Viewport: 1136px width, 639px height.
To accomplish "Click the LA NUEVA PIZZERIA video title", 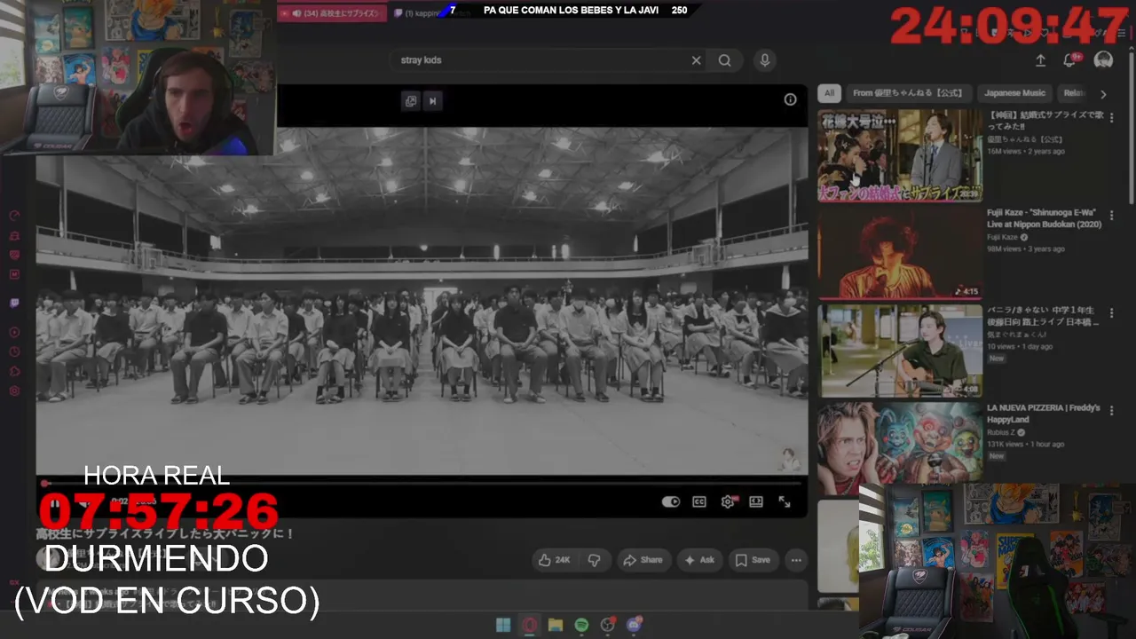I will pyautogui.click(x=1043, y=414).
